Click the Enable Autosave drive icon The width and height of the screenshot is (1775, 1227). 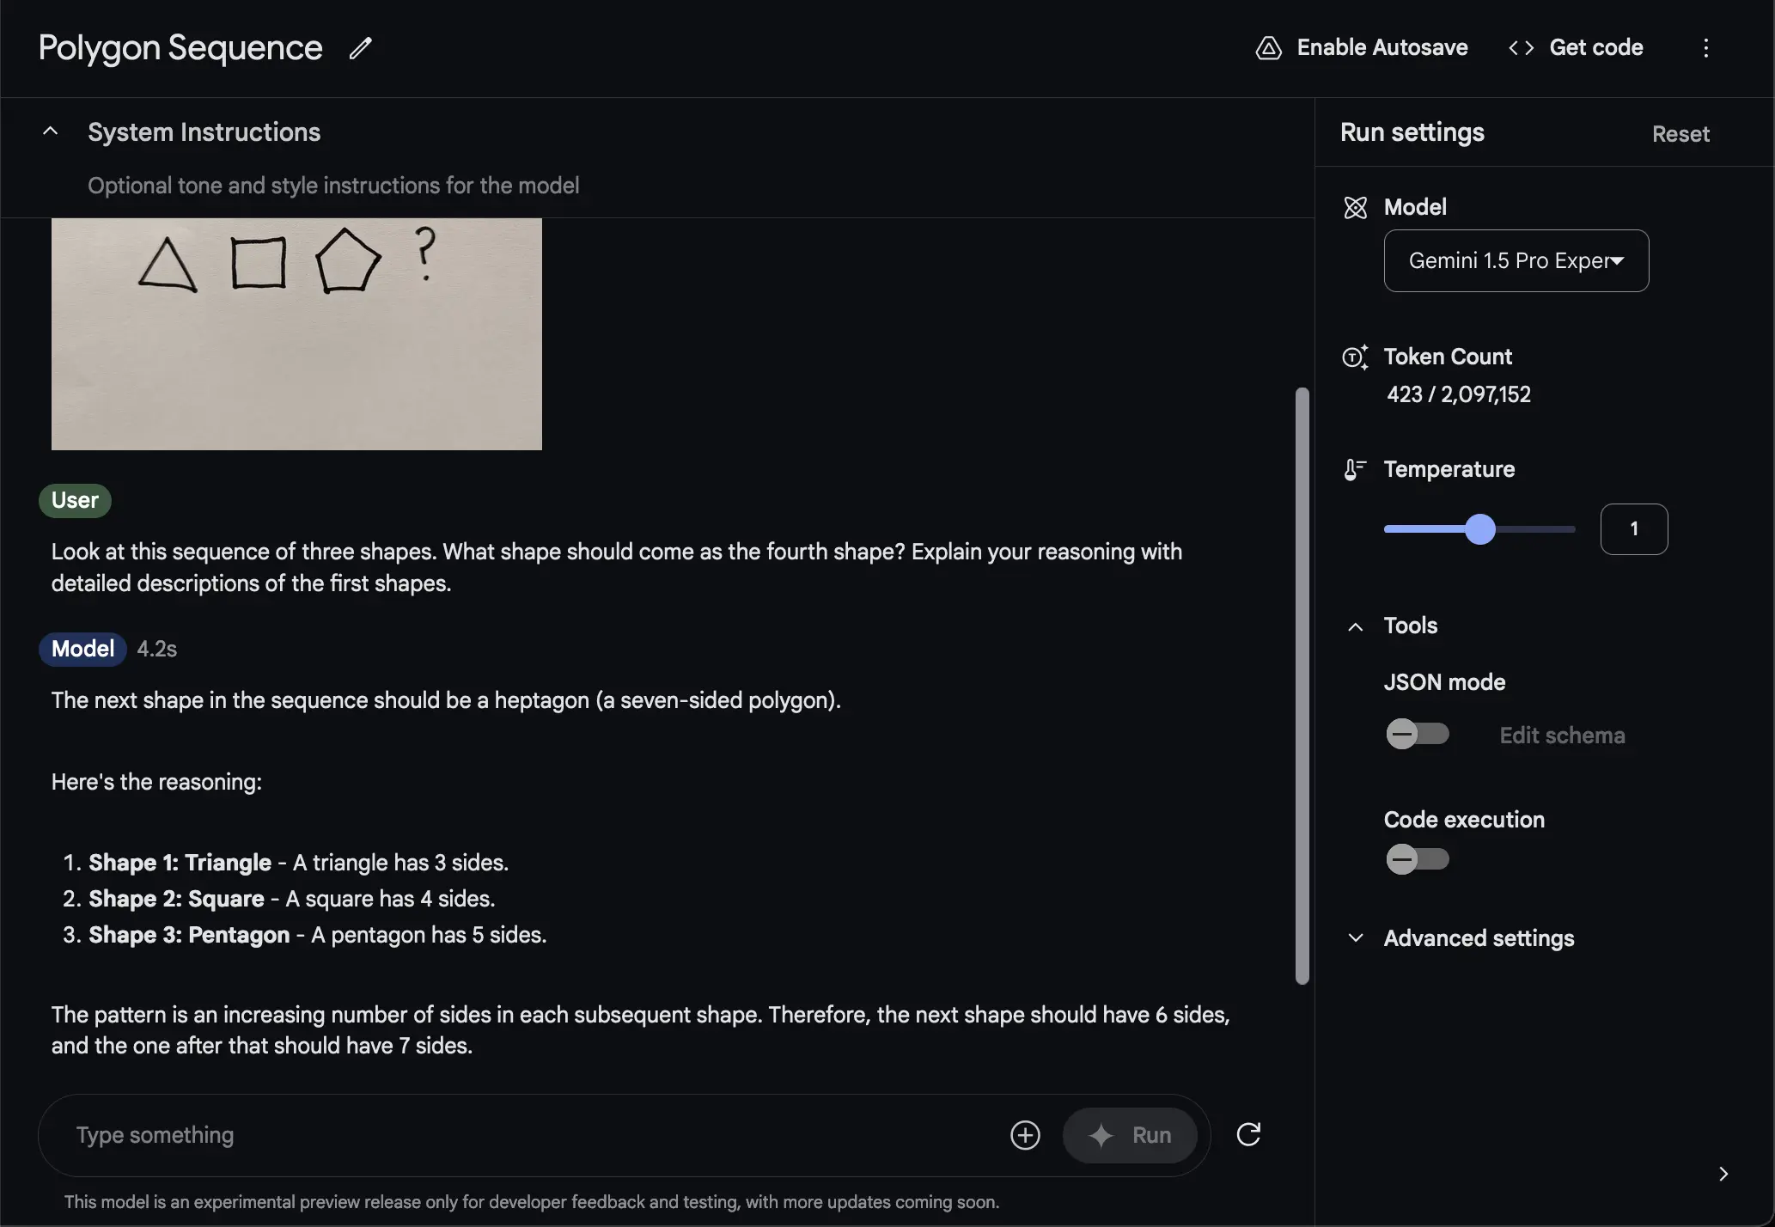(1269, 48)
